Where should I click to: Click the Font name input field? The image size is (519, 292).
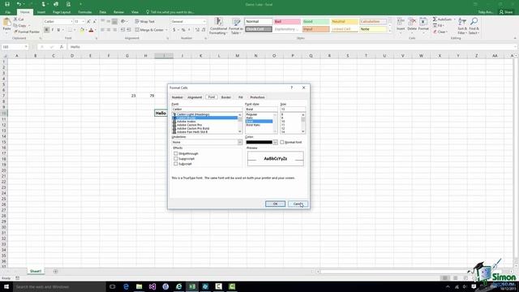coord(207,109)
